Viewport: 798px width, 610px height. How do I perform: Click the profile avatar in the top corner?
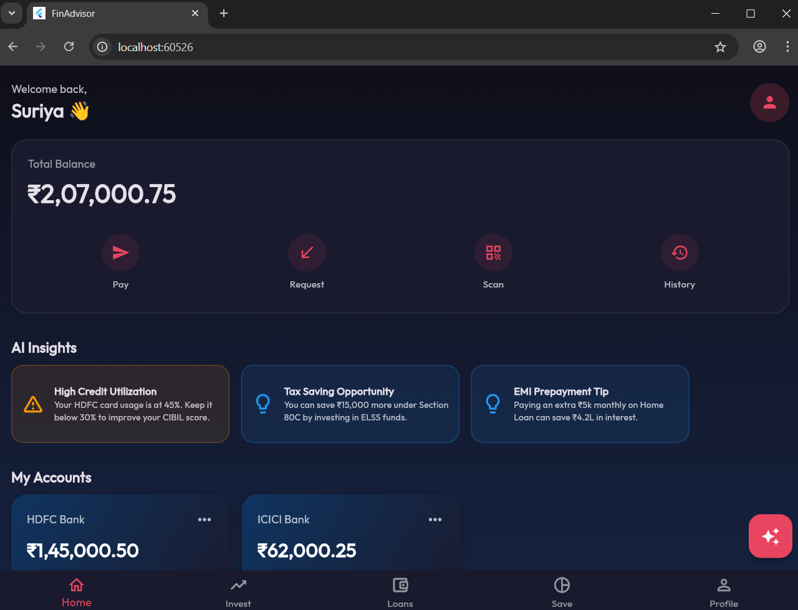click(769, 102)
